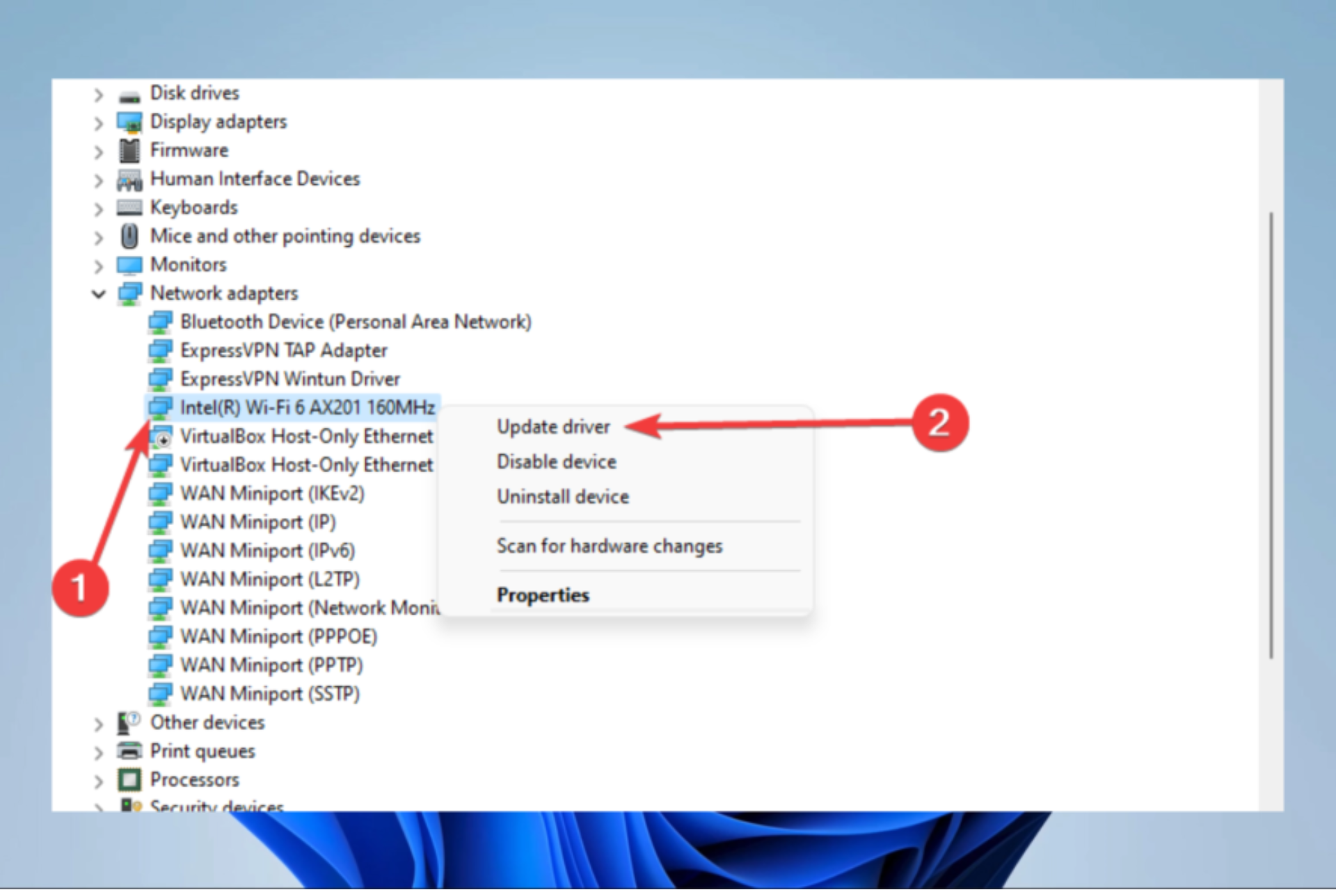Select ExpressVPN TAP Adapter entry
This screenshot has width=1336, height=890.
pyautogui.click(x=283, y=350)
